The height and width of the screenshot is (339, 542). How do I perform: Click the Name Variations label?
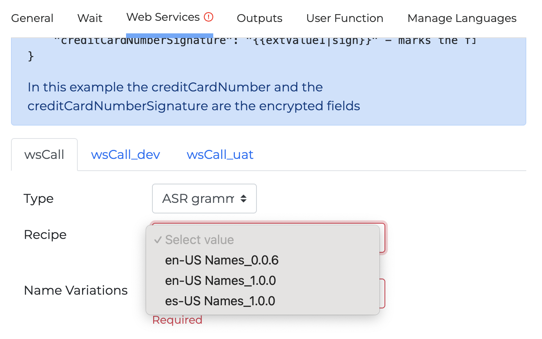pyautogui.click(x=76, y=290)
